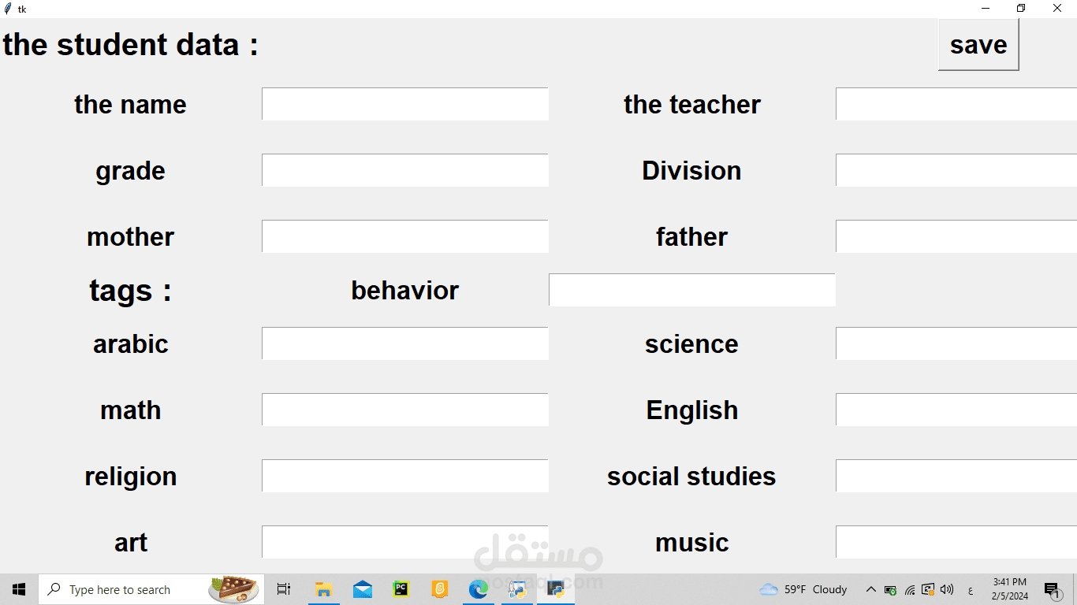
Task: Open the notification center icon
Action: click(x=1052, y=589)
